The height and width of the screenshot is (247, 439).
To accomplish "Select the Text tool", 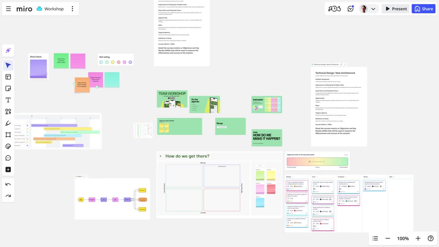I will tap(8, 100).
